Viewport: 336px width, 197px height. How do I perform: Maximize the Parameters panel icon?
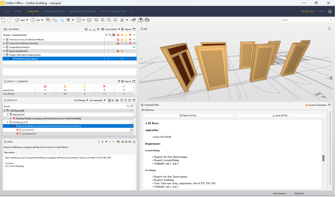[329, 105]
